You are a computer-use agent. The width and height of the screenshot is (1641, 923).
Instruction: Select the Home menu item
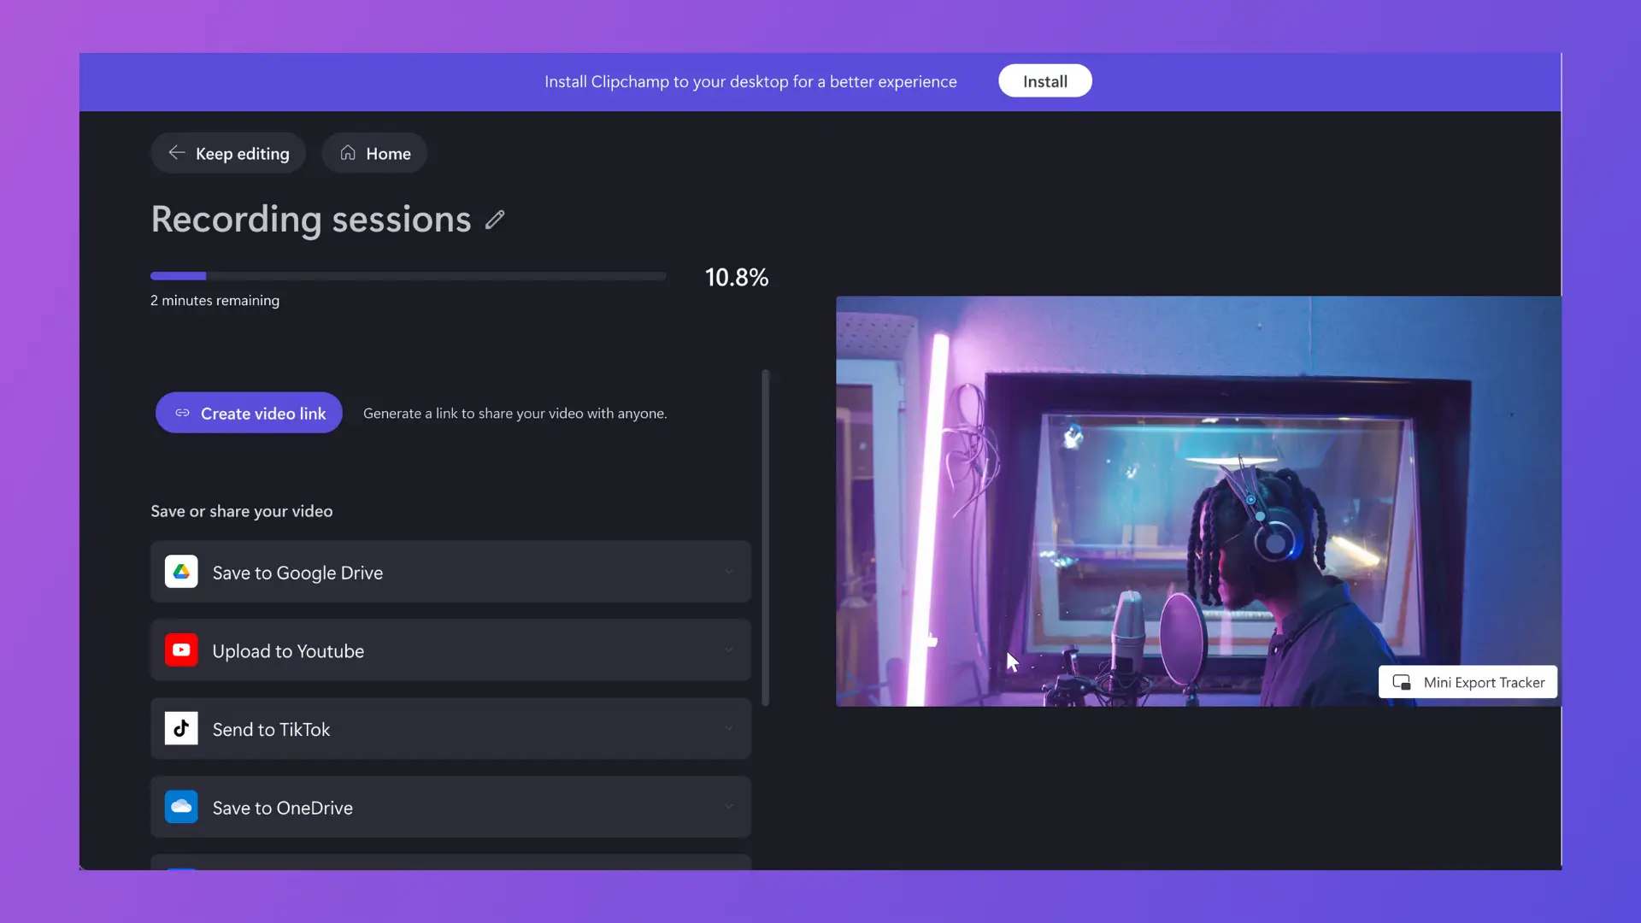(374, 153)
